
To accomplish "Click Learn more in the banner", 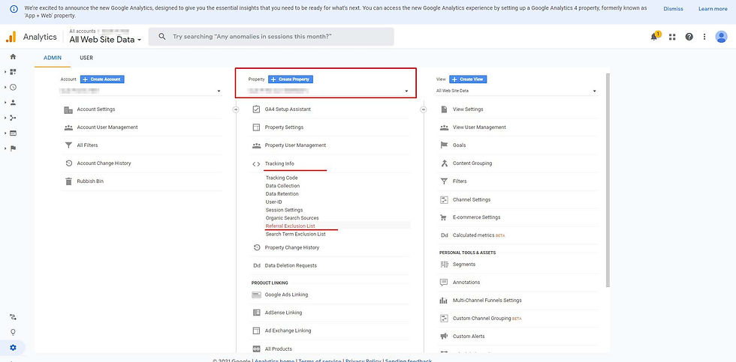I will (713, 9).
